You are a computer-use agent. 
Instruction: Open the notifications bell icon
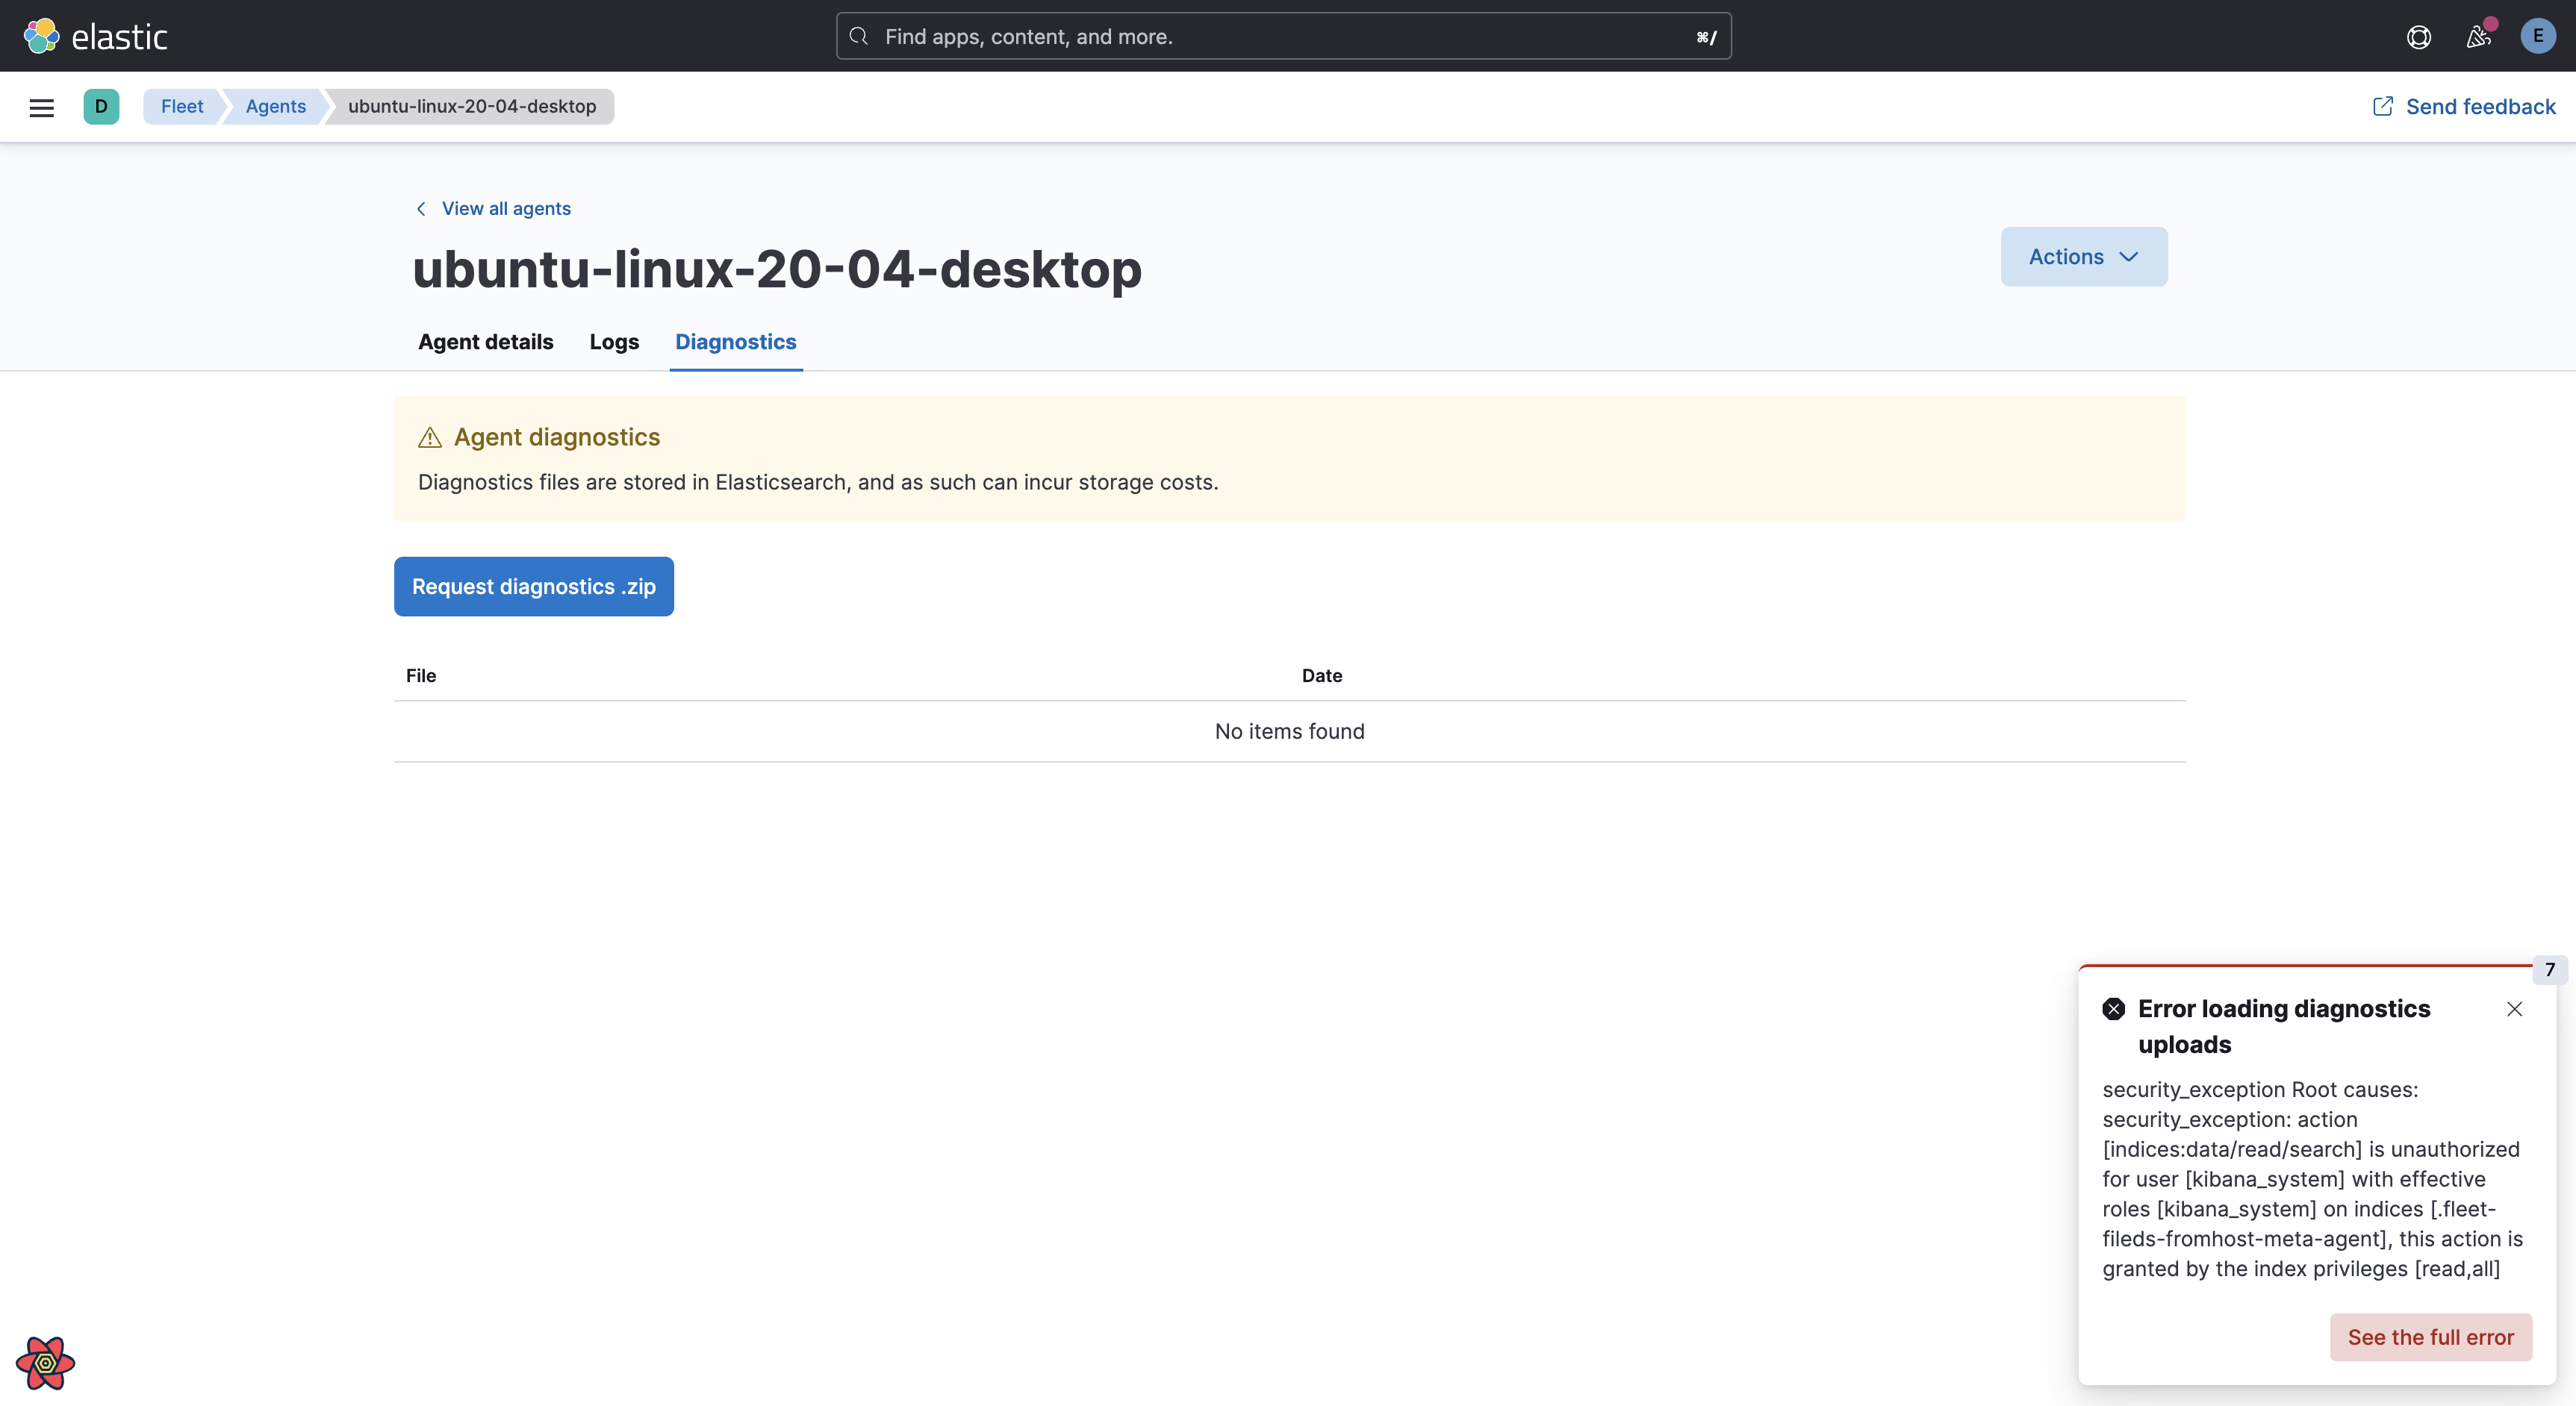(x=2477, y=38)
